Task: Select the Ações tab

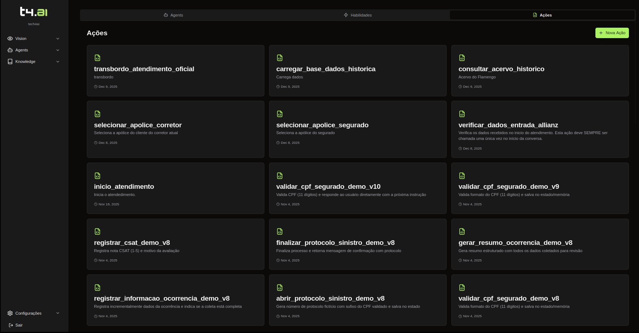Action: [542, 15]
